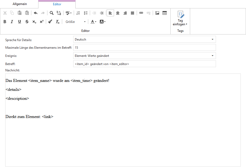The height and width of the screenshot is (168, 246).
Task: Click the Paste icon in the toolbar
Action: pos(19,13)
